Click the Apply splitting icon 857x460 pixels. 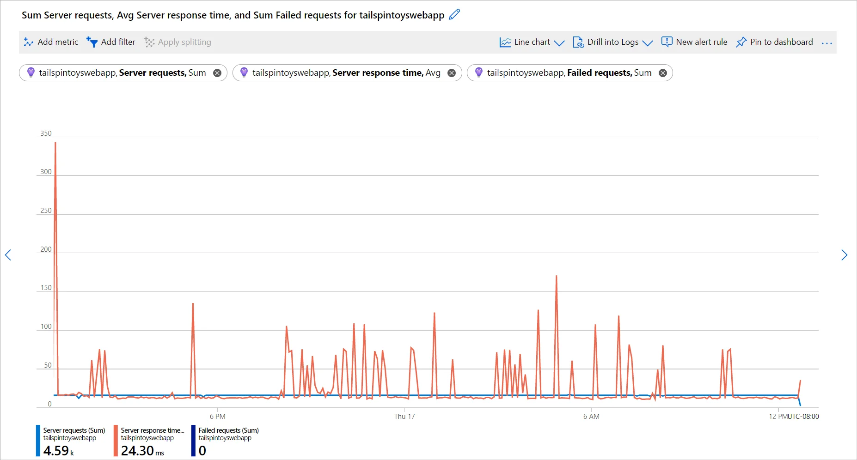coord(149,42)
